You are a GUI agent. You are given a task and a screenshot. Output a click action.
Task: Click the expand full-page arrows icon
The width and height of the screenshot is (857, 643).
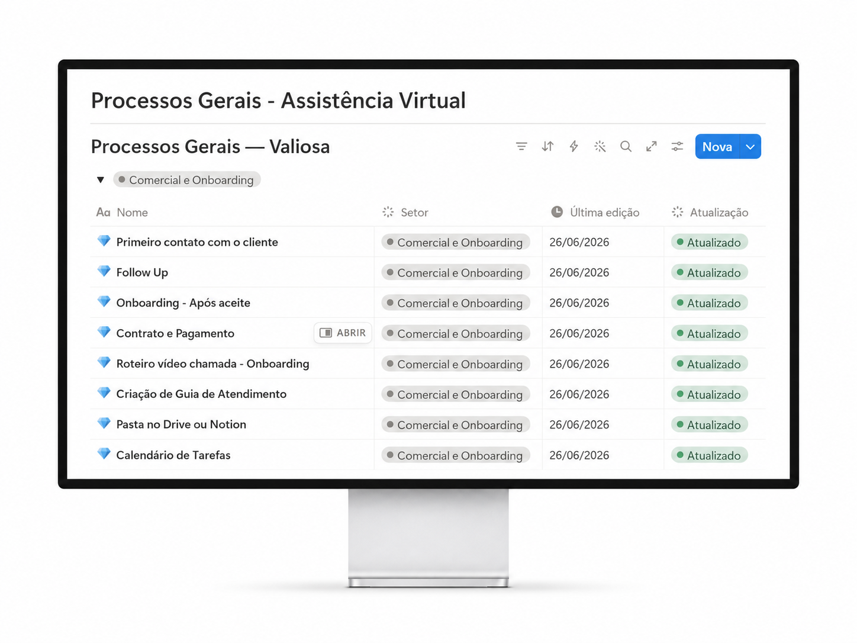coord(652,146)
